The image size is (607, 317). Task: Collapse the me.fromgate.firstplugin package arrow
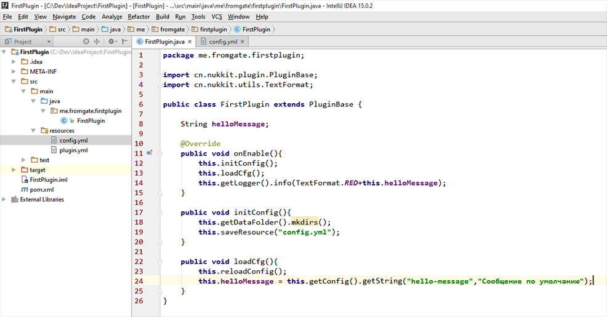pos(43,111)
